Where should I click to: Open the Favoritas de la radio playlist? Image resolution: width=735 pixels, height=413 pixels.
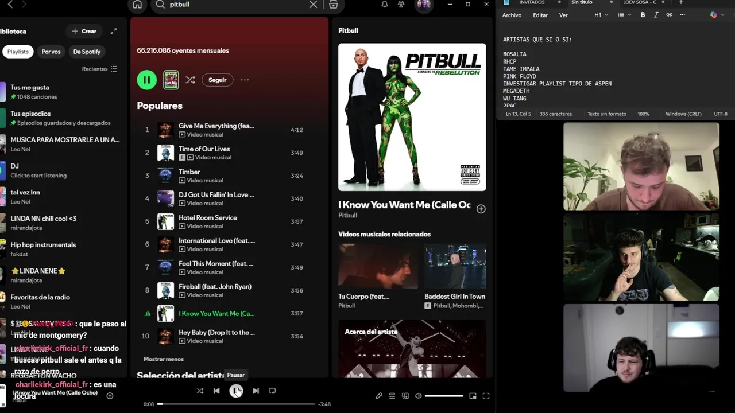tap(63, 301)
